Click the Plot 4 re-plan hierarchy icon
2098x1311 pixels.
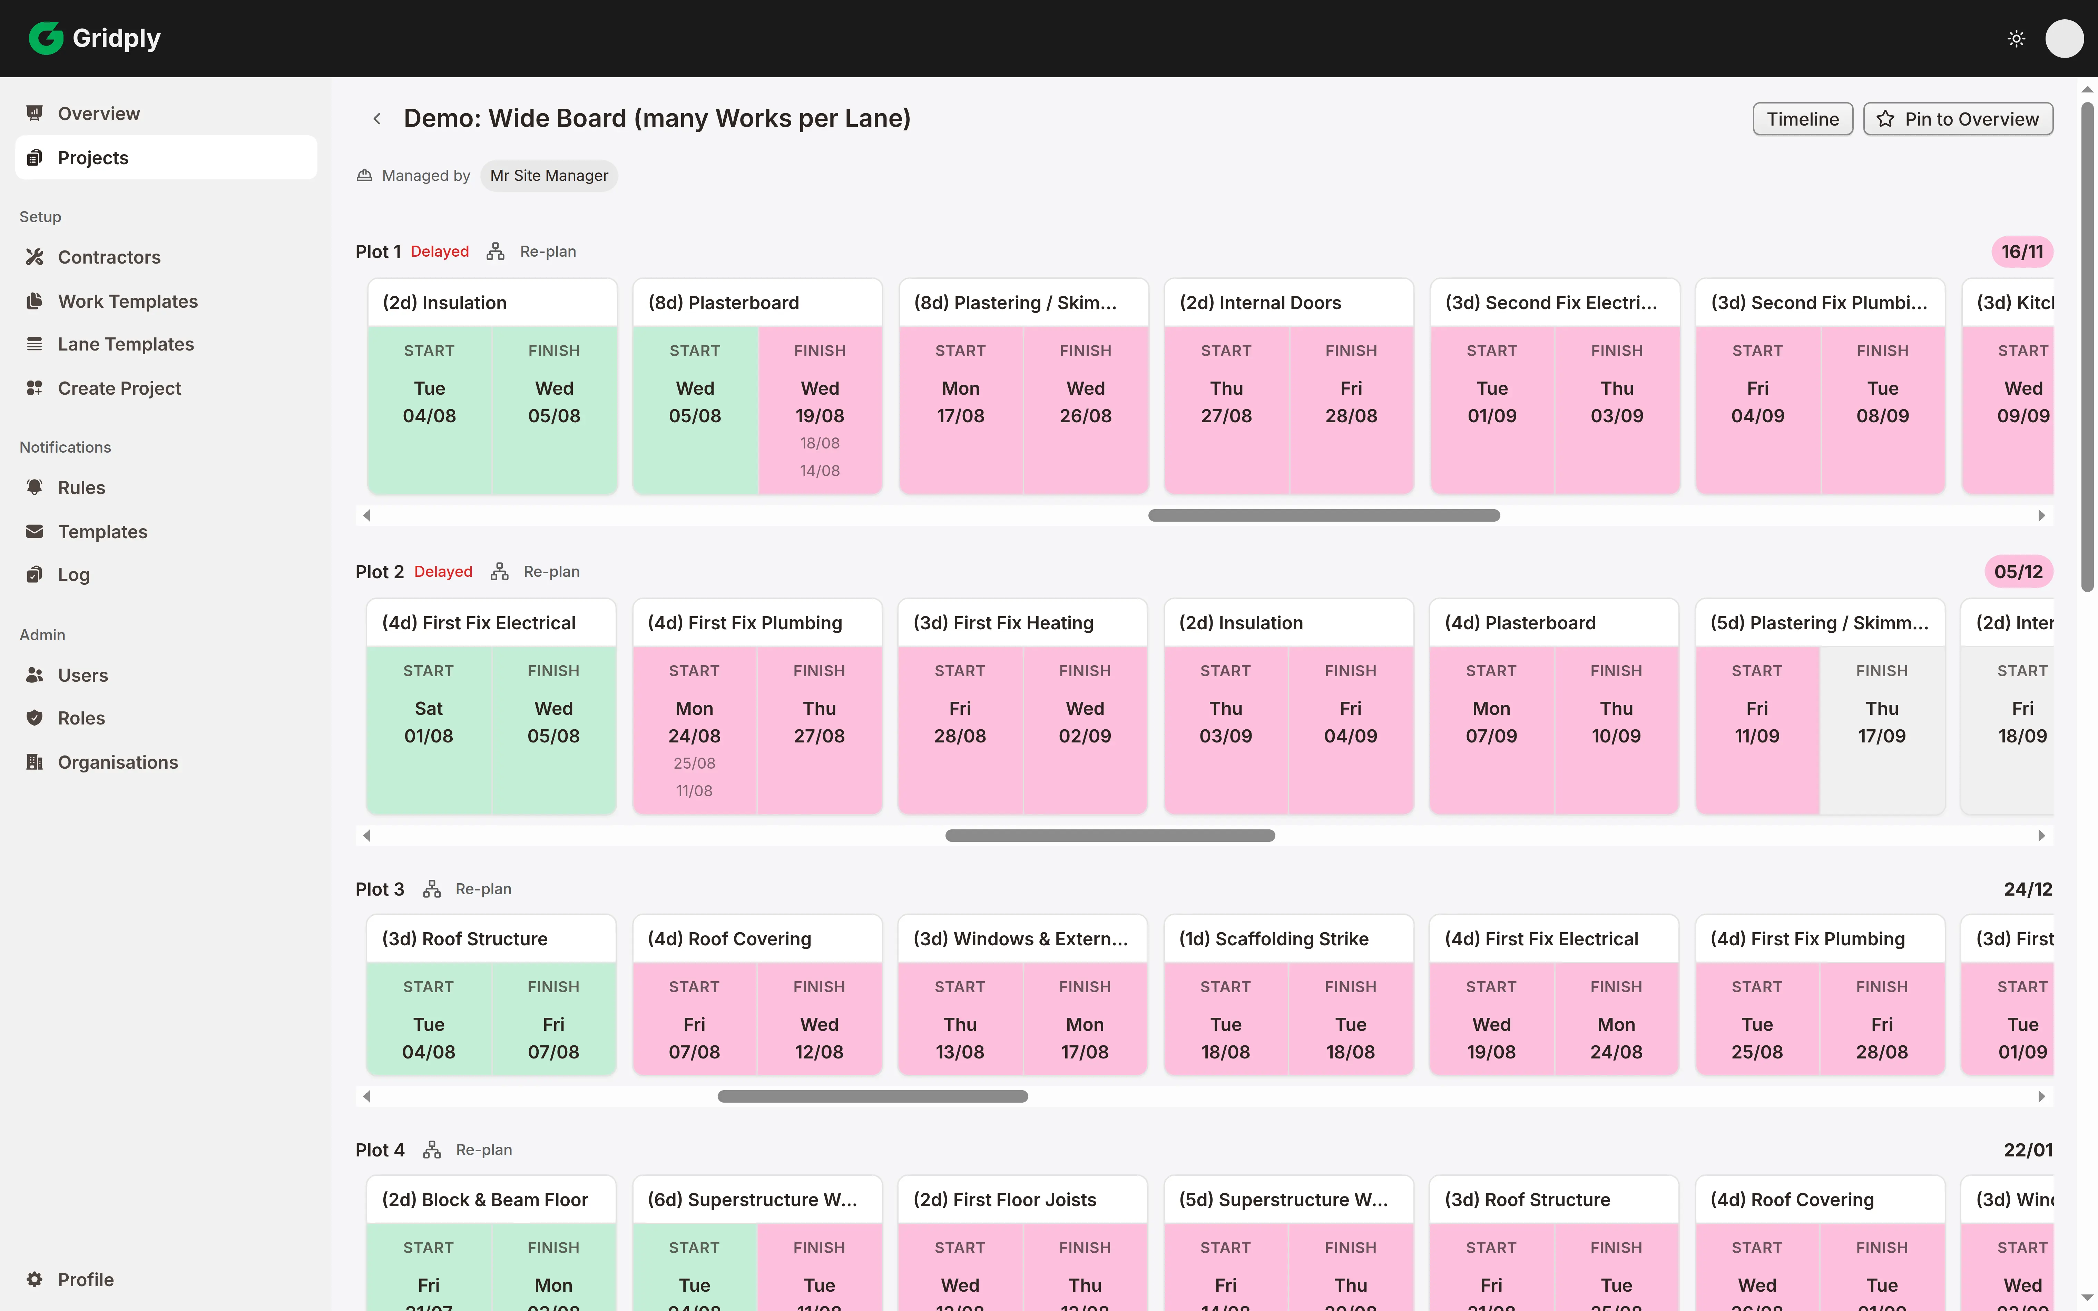pyautogui.click(x=432, y=1150)
